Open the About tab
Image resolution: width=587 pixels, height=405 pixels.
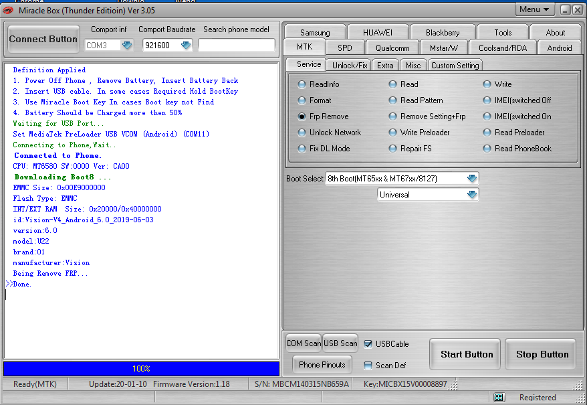556,33
